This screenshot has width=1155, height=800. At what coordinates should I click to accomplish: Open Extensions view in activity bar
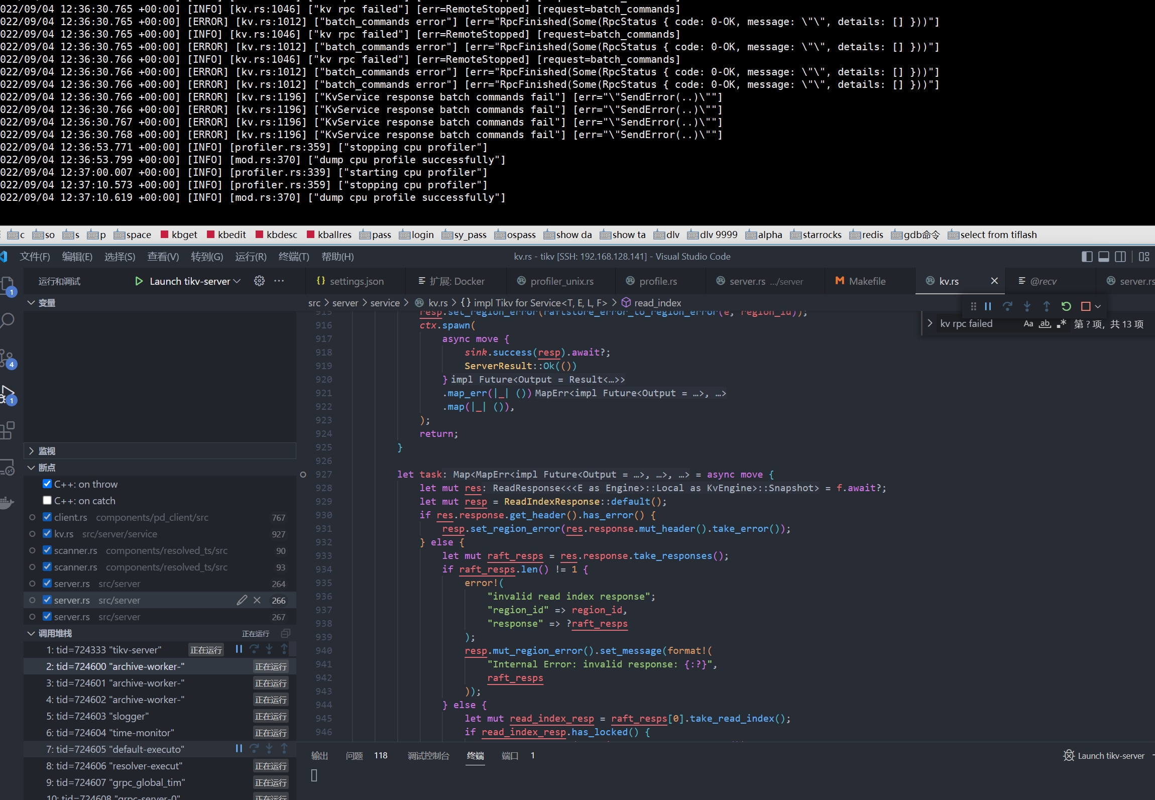pyautogui.click(x=8, y=430)
